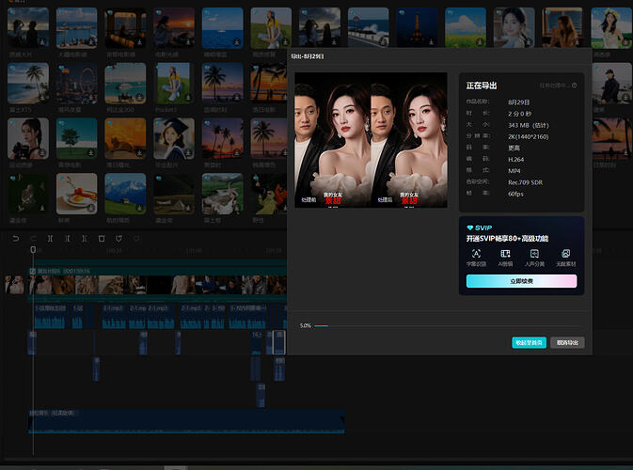The height and width of the screenshot is (470, 633).
Task: Click the codec value H.264
Action: click(516, 160)
